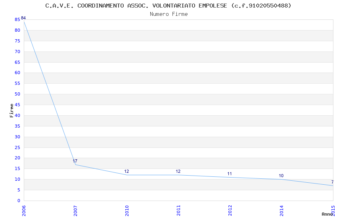Image resolution: width=337 pixels, height=218 pixels.
Task: Click the y-axis title 'Firme'
Action: pos(11,111)
